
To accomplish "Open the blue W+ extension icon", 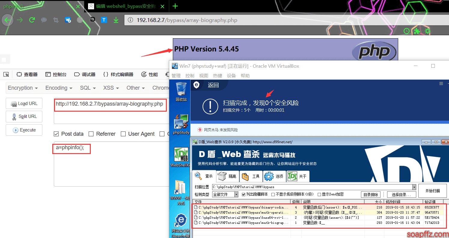I will click(68, 20).
